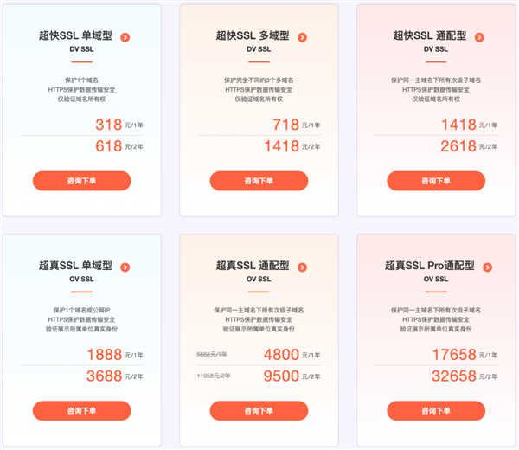Click arrow icon beside 超真SSL 通配型
This screenshot has height=450, width=519.
302,267
